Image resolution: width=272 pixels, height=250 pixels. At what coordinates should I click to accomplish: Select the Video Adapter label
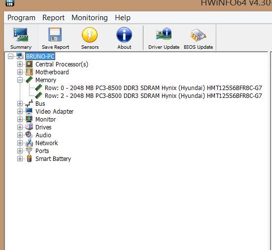(x=55, y=112)
